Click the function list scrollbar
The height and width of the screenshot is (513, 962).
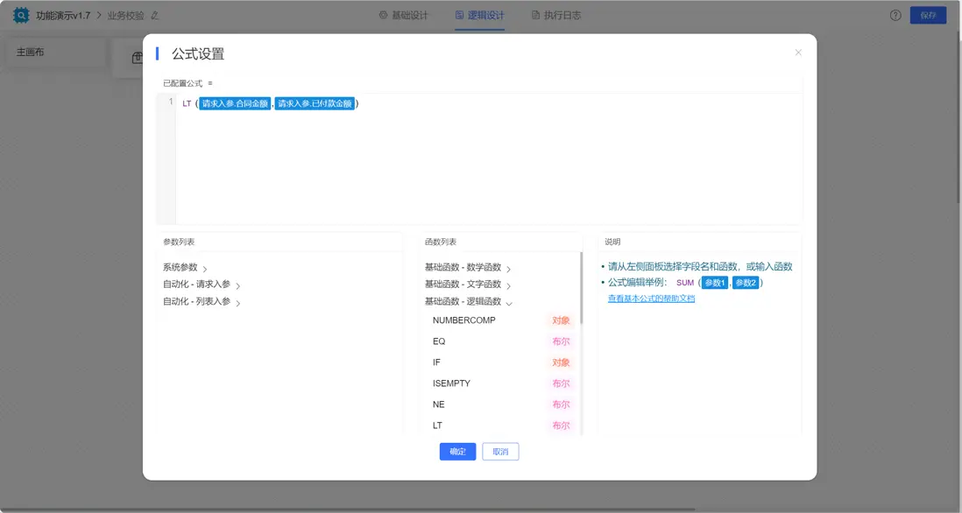(x=581, y=288)
